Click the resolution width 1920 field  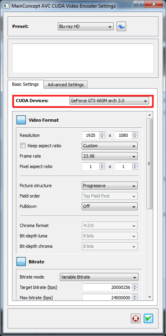point(91,135)
